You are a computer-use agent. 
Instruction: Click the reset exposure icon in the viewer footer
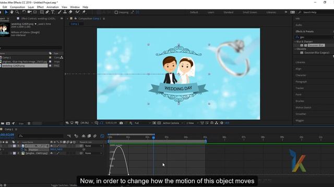click(x=222, y=123)
